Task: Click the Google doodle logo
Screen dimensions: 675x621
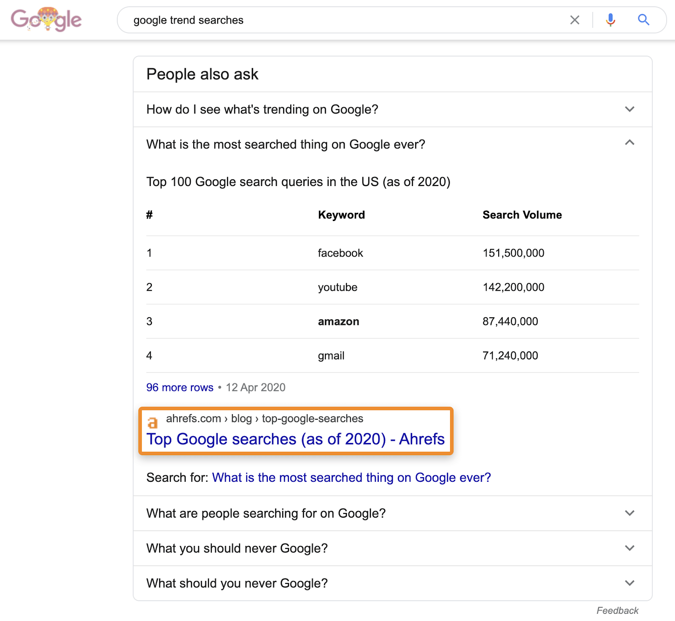Action: point(46,19)
